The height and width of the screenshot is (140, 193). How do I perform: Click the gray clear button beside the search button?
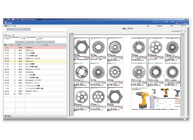coord(45,42)
